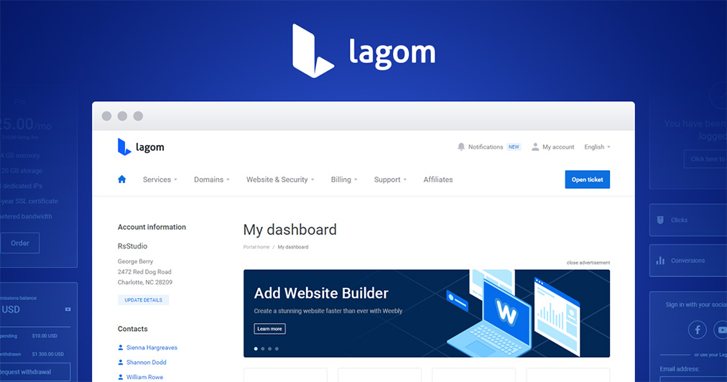Change language via English dropdown
This screenshot has width=727, height=382.
[597, 147]
